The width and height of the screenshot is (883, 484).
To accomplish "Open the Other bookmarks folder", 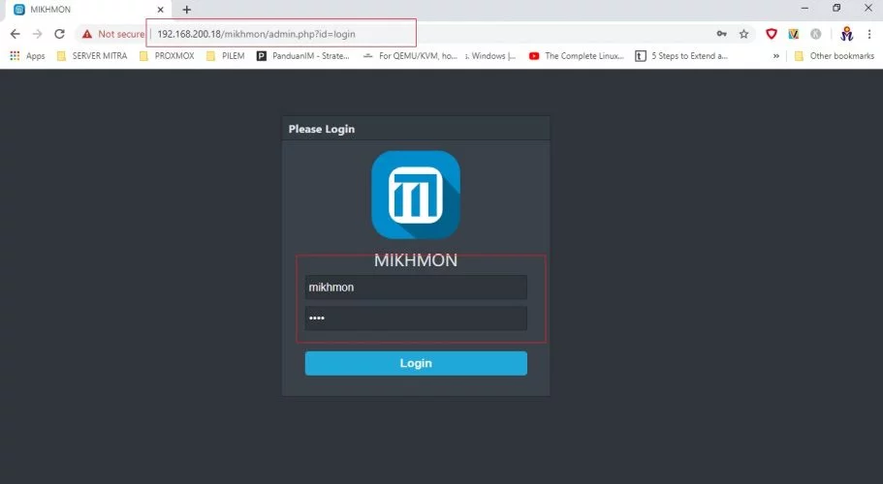I will [x=834, y=55].
